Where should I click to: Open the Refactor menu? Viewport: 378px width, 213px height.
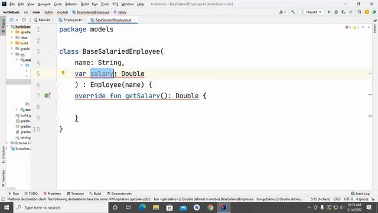(x=71, y=4)
